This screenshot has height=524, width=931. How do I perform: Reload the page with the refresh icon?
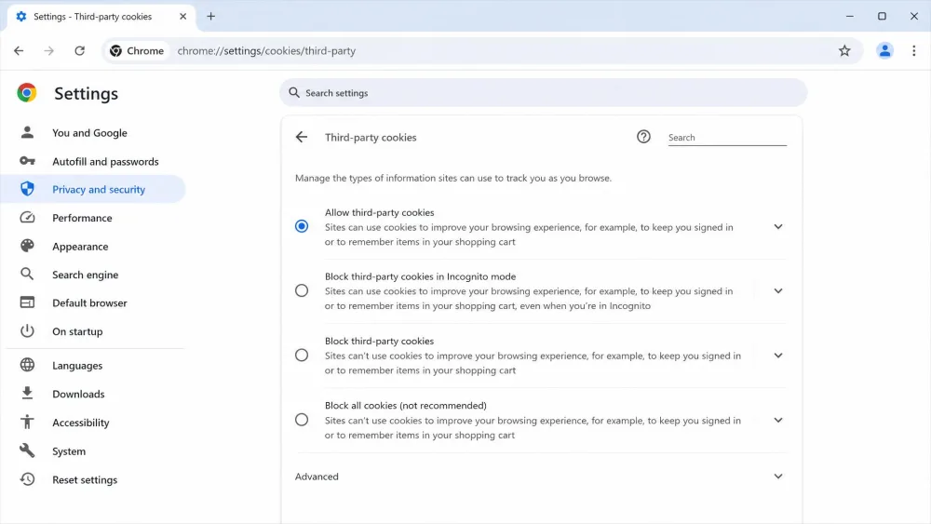[79, 51]
